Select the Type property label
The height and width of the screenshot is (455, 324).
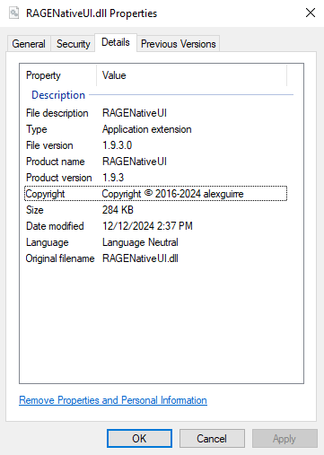(x=37, y=129)
